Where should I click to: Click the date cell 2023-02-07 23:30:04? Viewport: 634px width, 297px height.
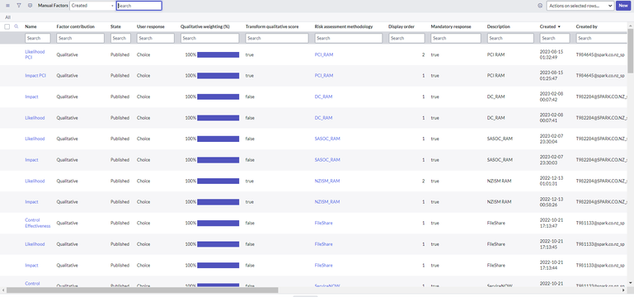tap(552, 139)
